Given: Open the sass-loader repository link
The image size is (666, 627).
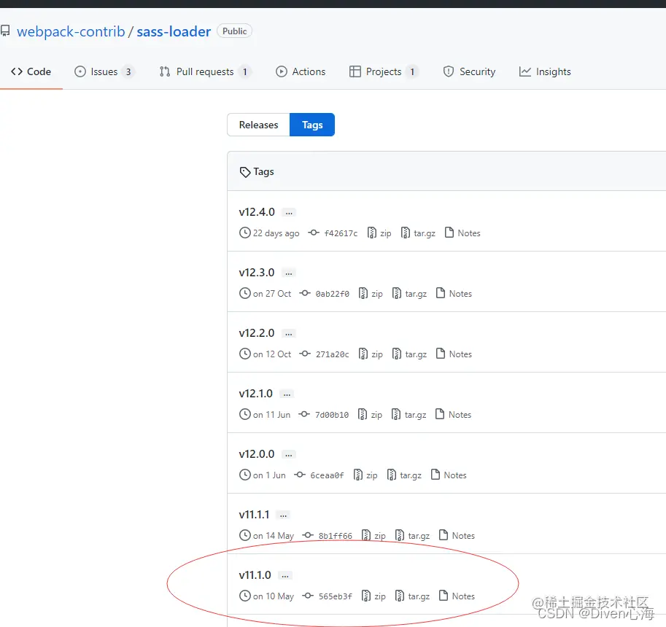Looking at the screenshot, I should pos(174,31).
